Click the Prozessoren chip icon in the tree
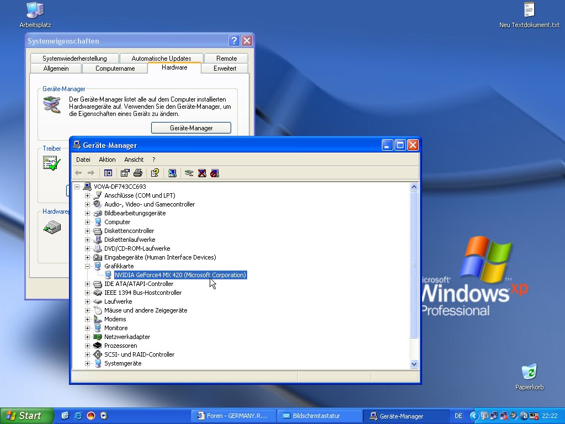This screenshot has width=565, height=424. [x=98, y=346]
